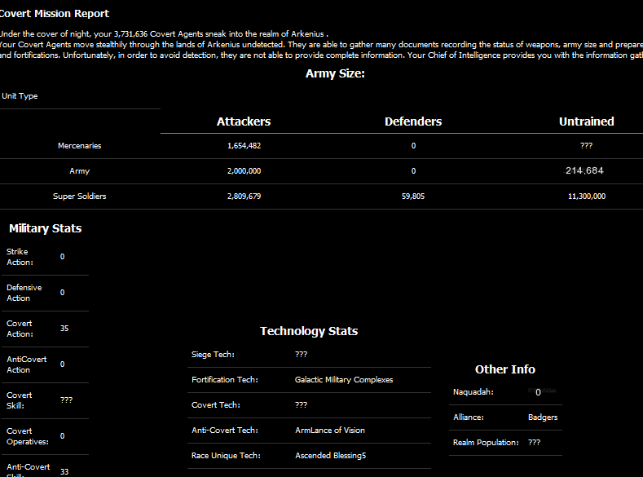Screen dimensions: 643x477
Task: Click the Attackers column header
Action: coord(244,121)
